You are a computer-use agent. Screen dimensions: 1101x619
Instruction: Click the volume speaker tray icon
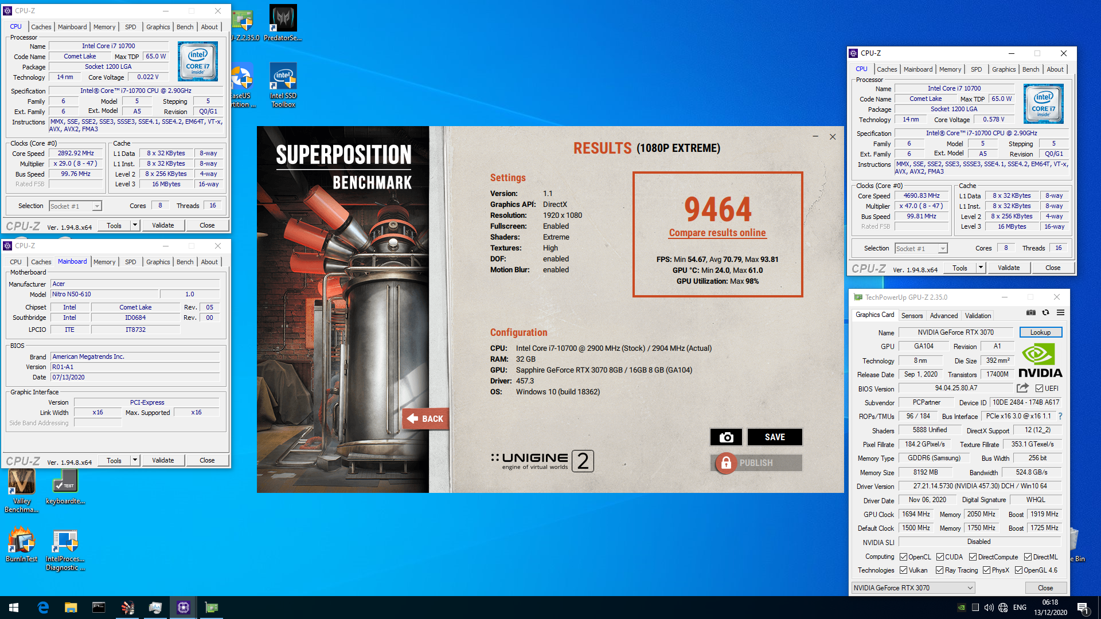click(989, 608)
